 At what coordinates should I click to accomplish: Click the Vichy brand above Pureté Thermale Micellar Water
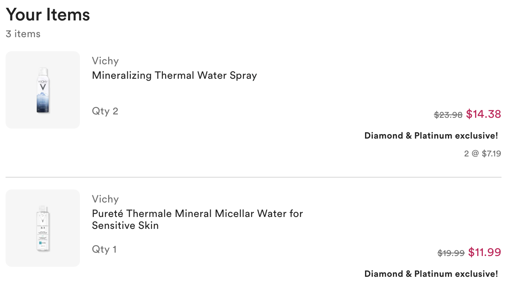(x=105, y=199)
